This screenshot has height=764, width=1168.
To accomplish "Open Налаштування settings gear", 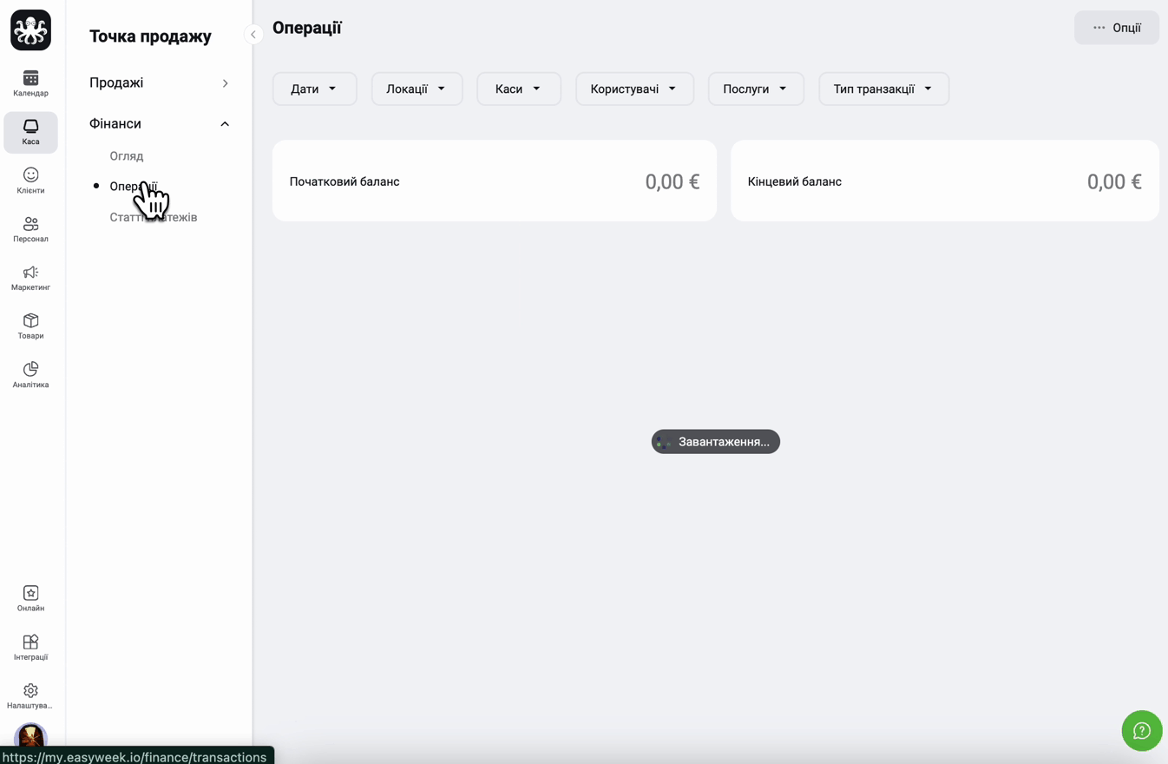I will (30, 696).
